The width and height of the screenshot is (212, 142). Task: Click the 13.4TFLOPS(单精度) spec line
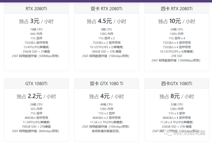[x=36, y=47]
